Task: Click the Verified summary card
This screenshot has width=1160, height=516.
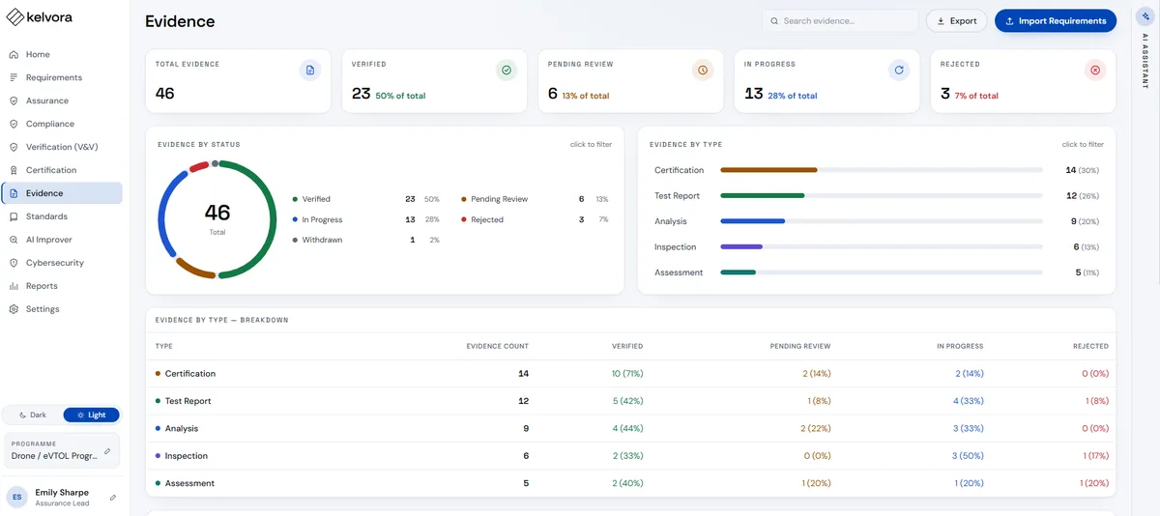Action: tap(434, 81)
